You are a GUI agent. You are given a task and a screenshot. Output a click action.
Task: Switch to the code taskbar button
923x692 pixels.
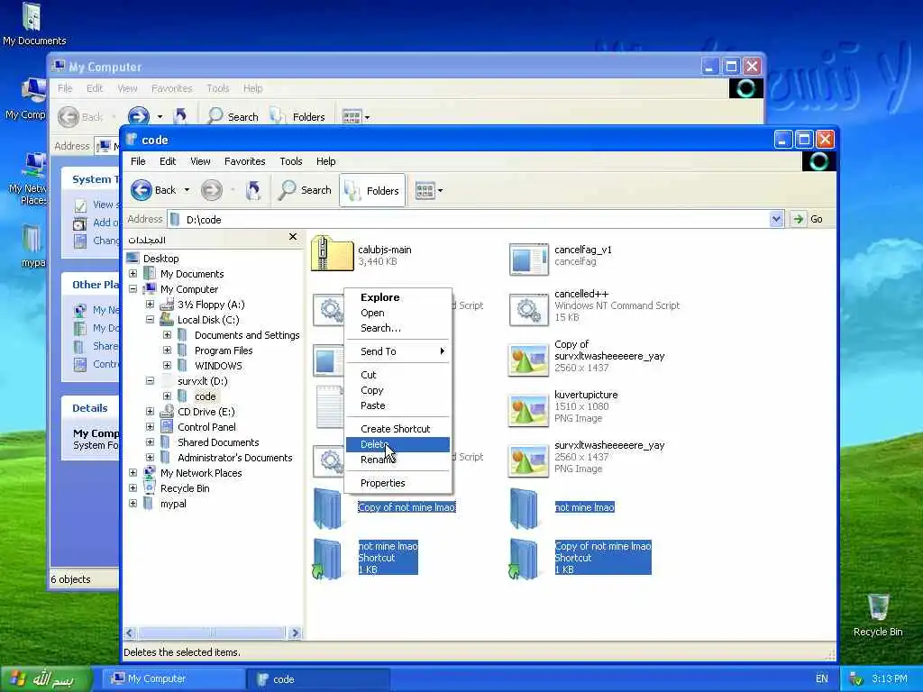tap(318, 679)
